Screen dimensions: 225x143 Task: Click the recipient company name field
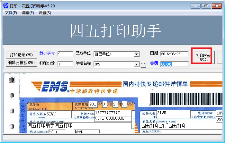(x=182, y=126)
